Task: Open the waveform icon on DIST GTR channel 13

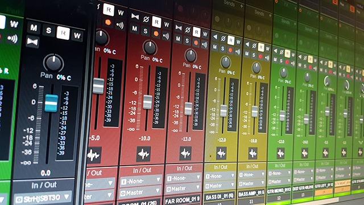Action: point(305,153)
